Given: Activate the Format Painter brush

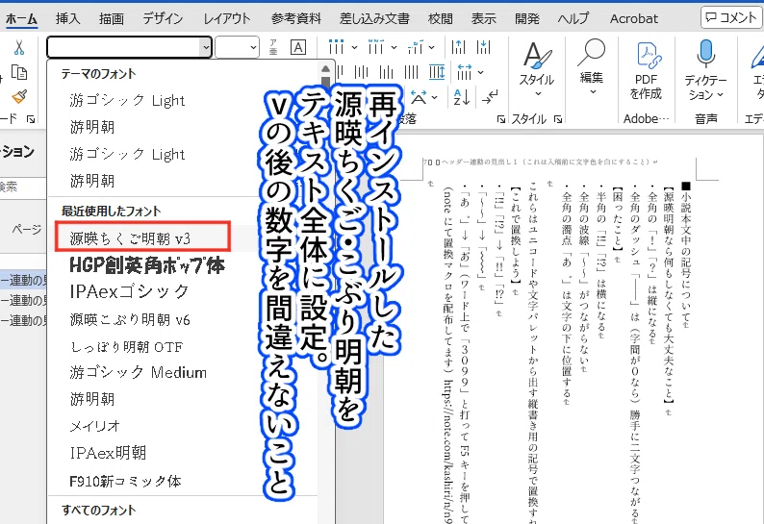Looking at the screenshot, I should point(19,96).
